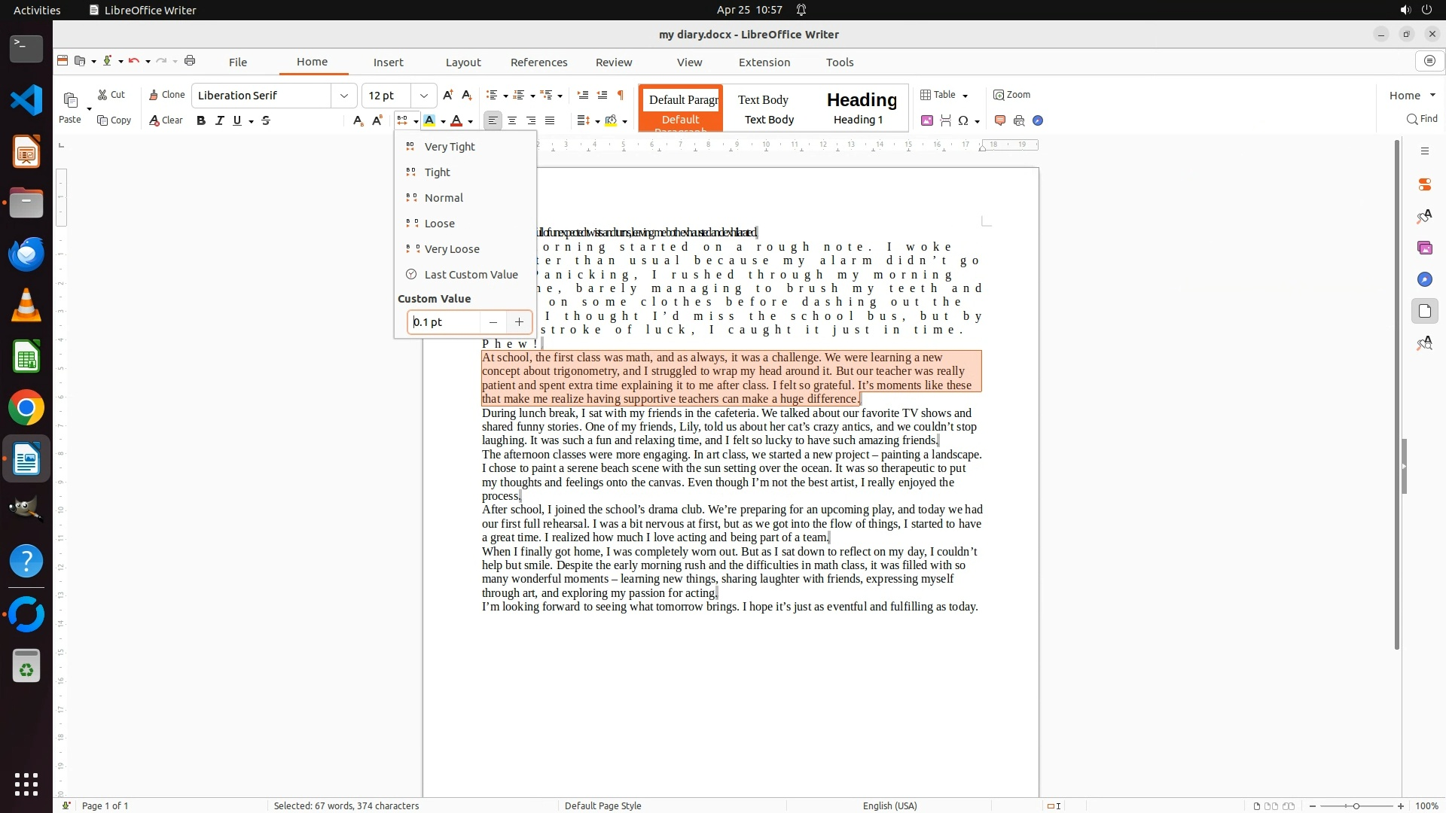Toggle italic formatting

[219, 120]
